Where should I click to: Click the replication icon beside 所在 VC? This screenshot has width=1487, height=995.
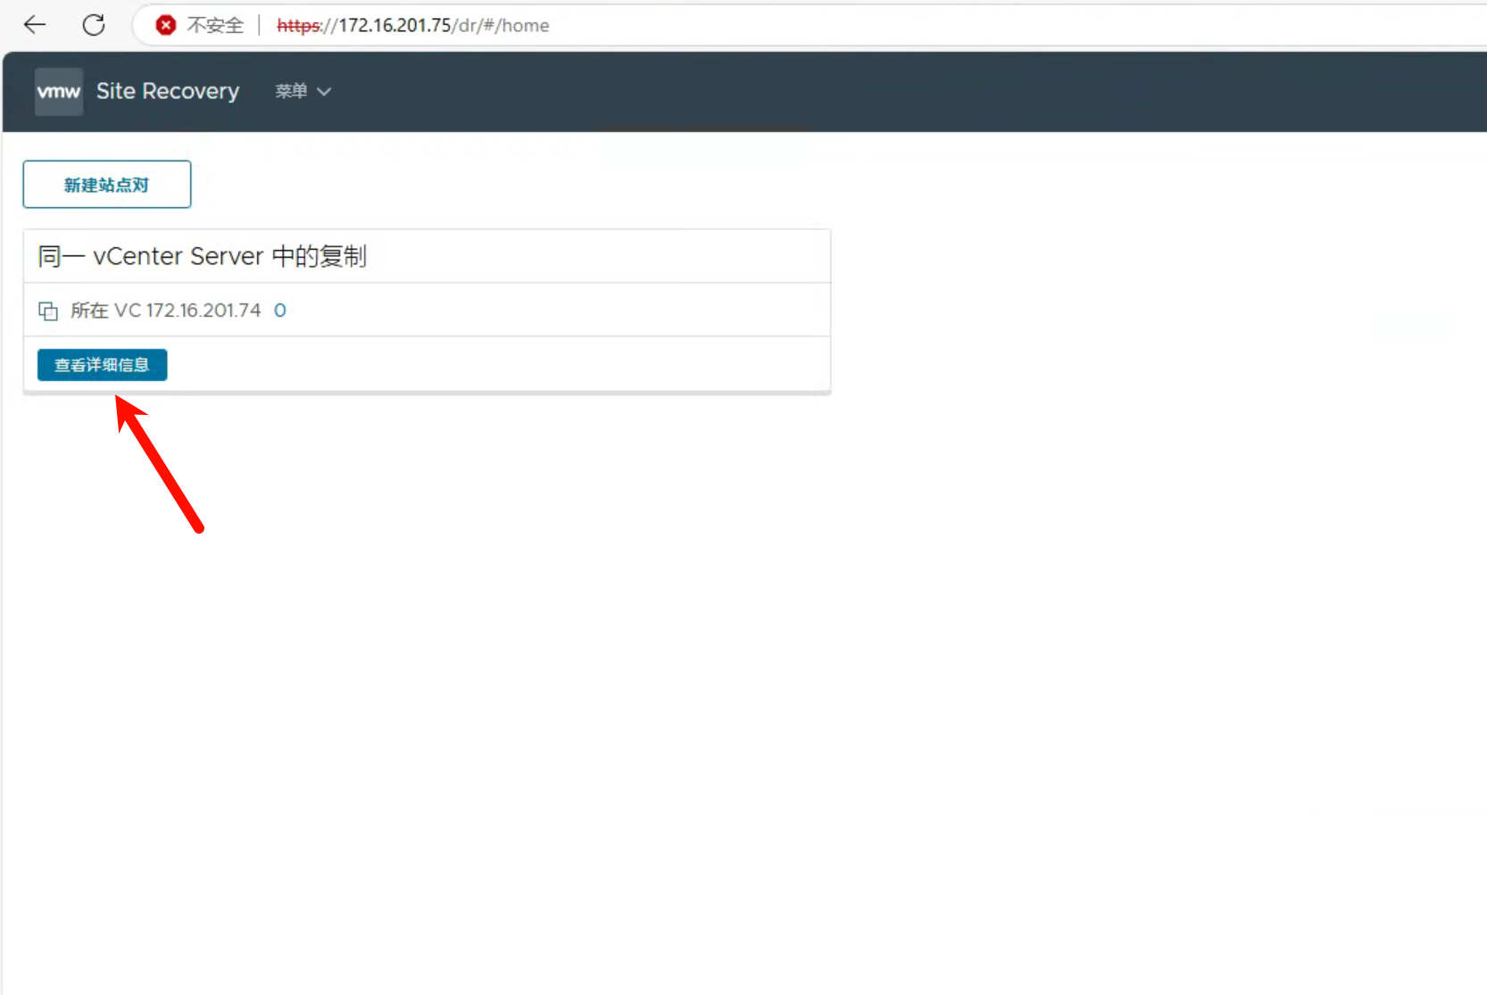pos(48,311)
